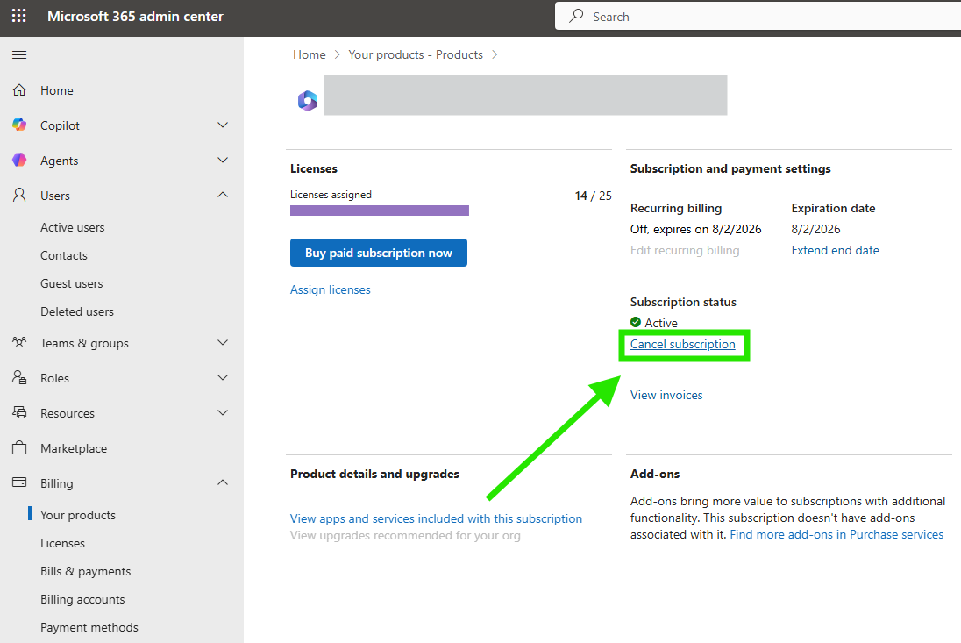Screen dimensions: 961x643
Task: Click the disabled Edit recurring billing text
Action: (685, 250)
